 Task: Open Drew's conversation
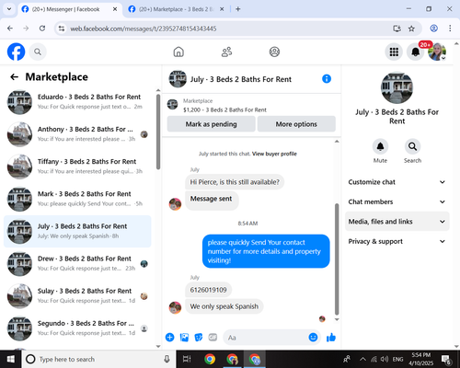(77, 263)
